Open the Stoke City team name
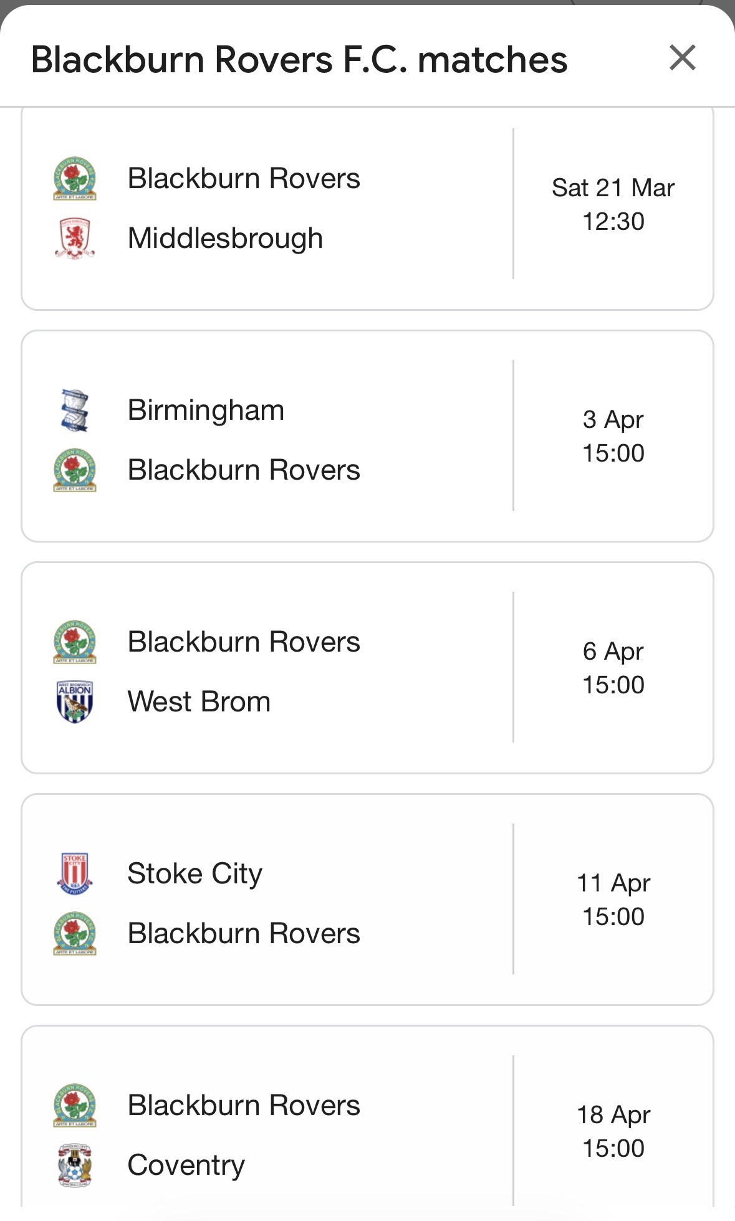 tap(195, 873)
